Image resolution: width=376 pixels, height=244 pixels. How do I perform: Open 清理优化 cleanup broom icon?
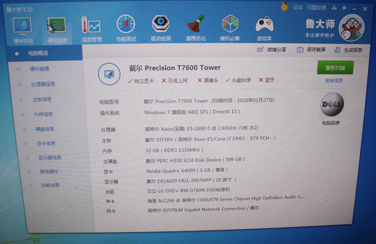[195, 28]
